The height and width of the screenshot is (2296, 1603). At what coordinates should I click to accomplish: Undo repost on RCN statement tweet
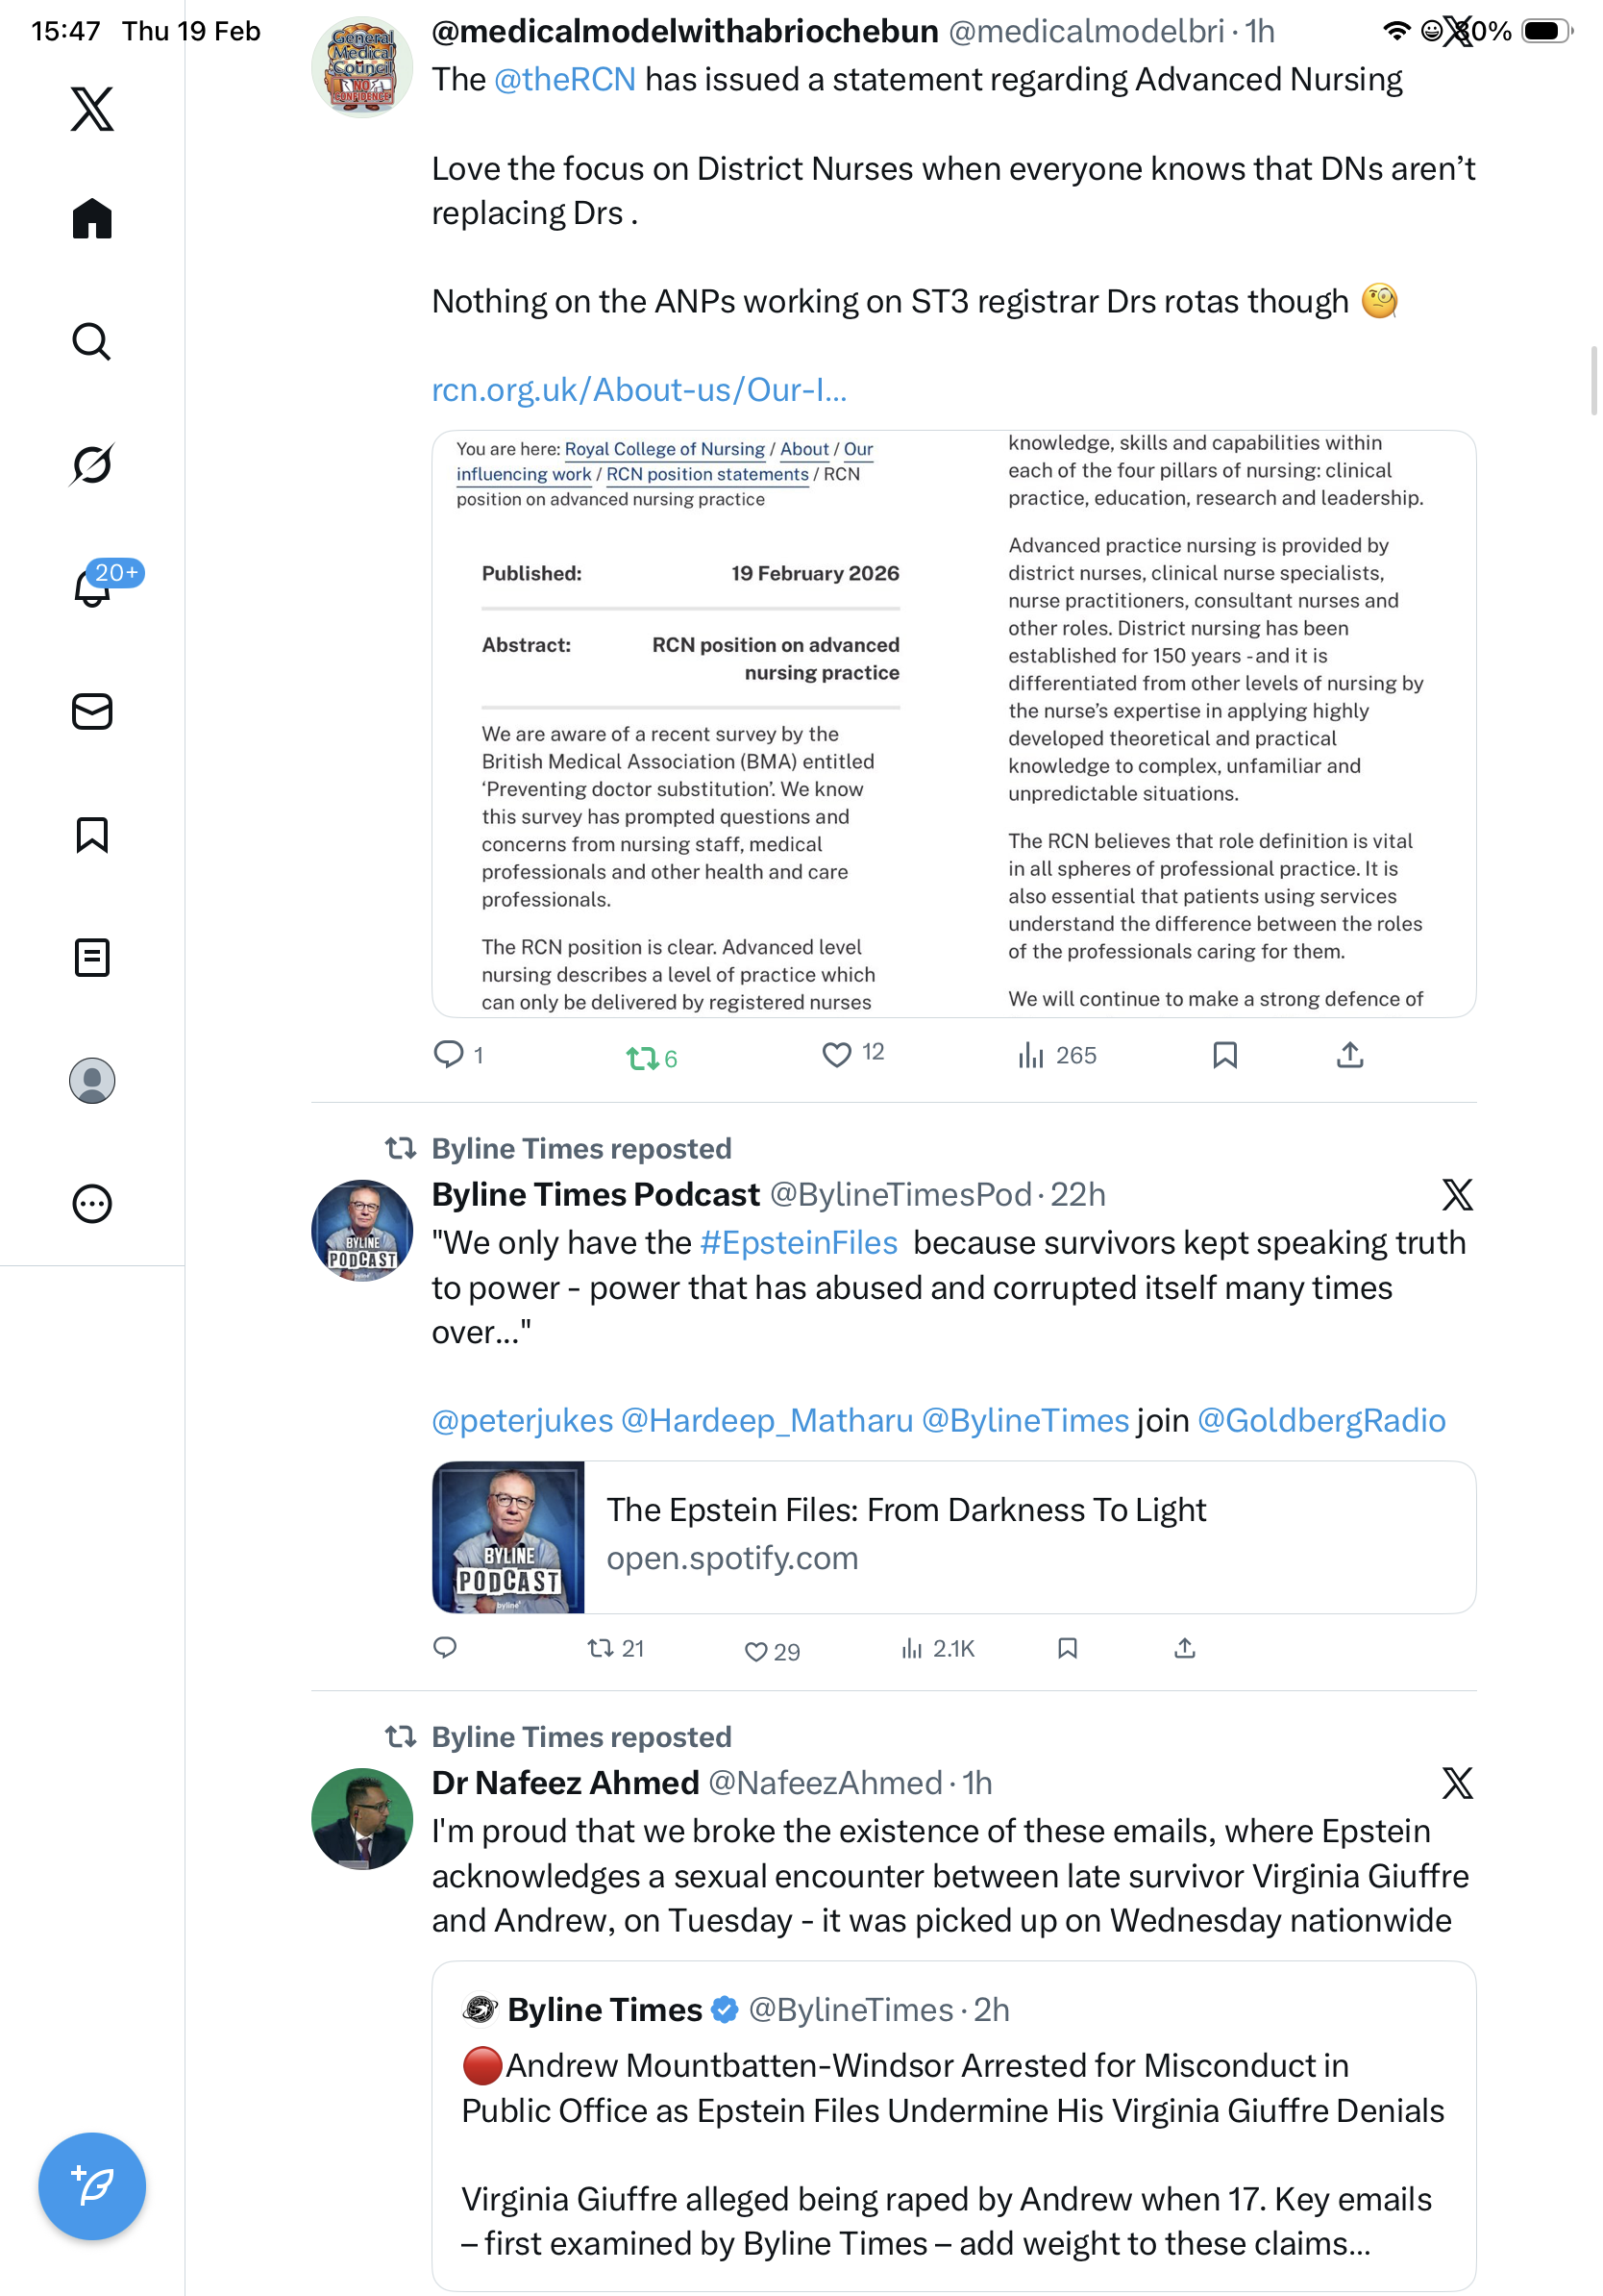[x=652, y=1058]
